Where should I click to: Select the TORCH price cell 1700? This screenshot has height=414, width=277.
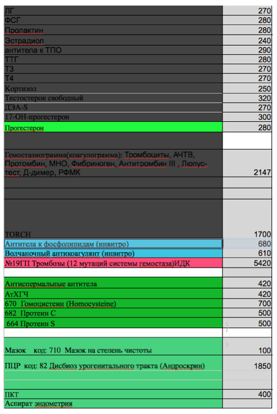click(x=247, y=219)
